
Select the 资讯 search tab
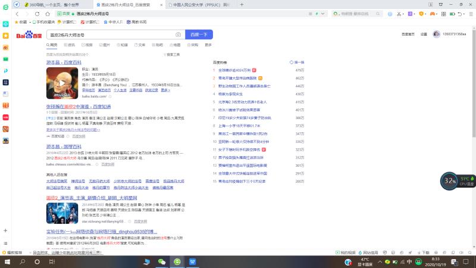click(70, 45)
